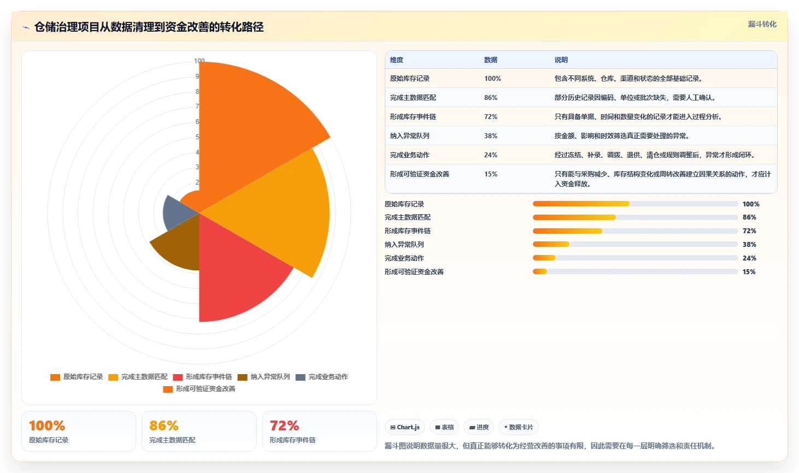Toggle the 完成业务动作 legend item
Viewport: 799px width, 473px height.
pyautogui.click(x=322, y=377)
